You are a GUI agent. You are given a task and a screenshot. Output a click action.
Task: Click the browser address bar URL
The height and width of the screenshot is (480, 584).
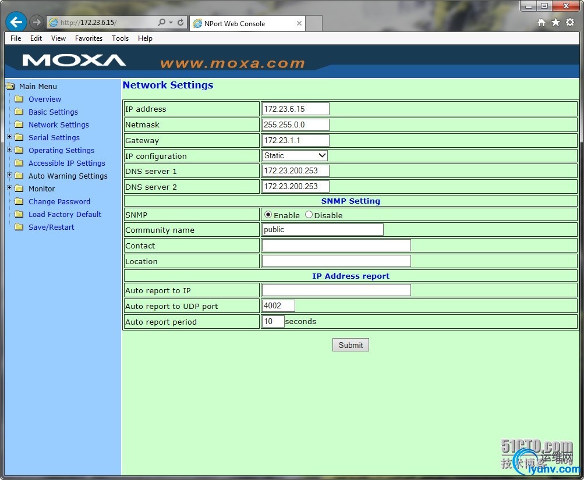pyautogui.click(x=89, y=22)
